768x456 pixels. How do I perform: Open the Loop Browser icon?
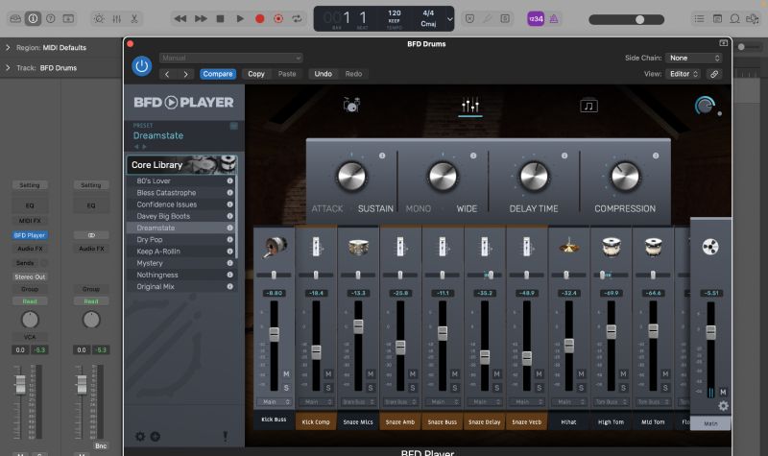click(734, 18)
